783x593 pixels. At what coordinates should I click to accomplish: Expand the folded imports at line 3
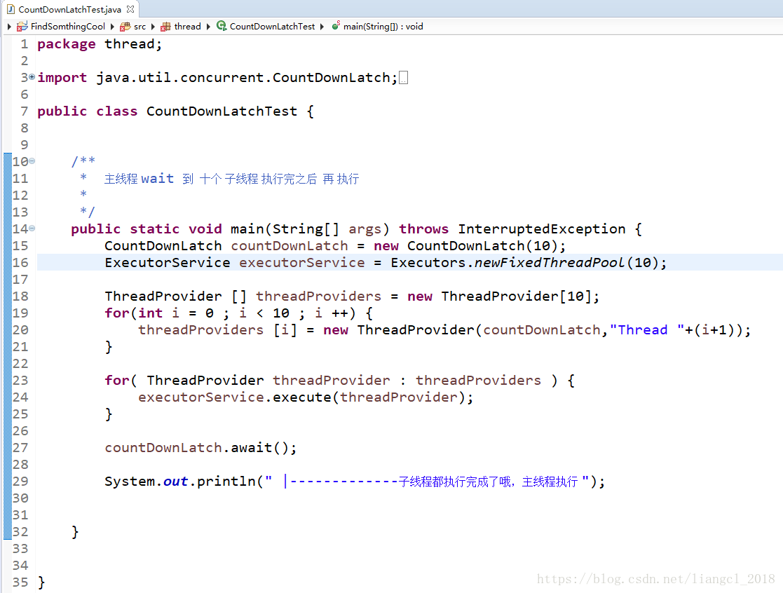(32, 77)
